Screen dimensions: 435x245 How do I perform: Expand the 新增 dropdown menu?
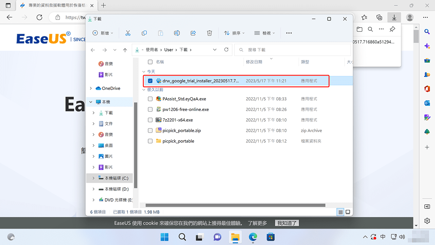click(x=103, y=33)
